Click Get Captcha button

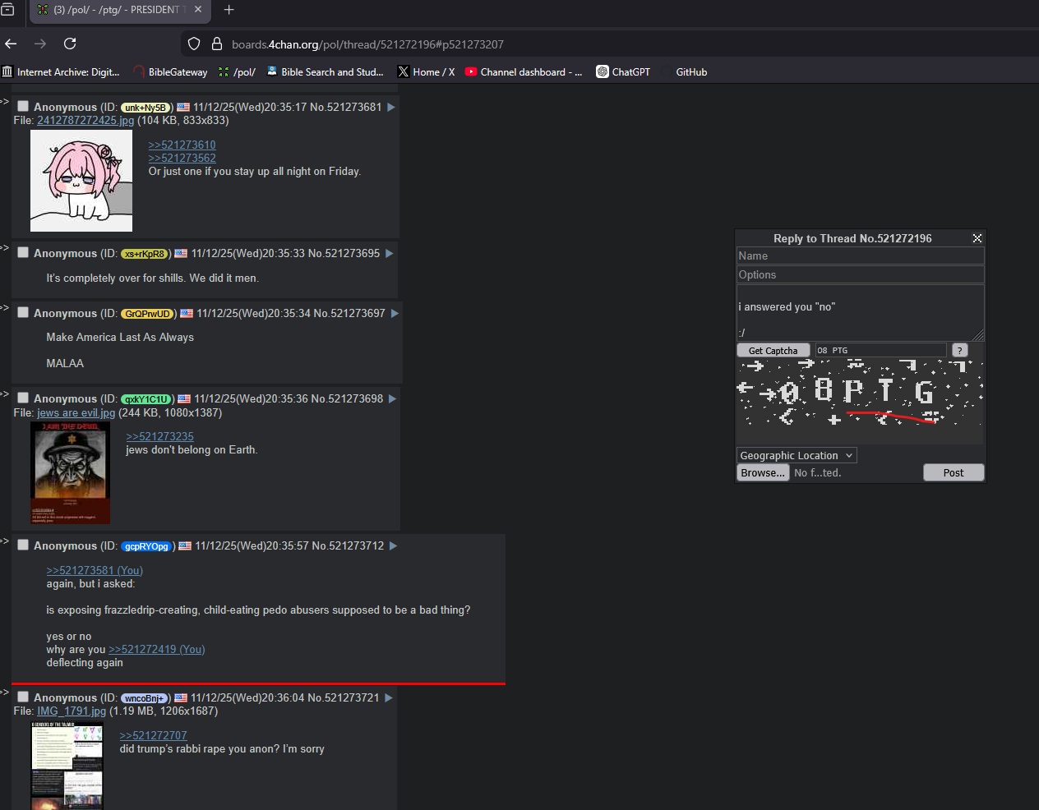(x=773, y=350)
